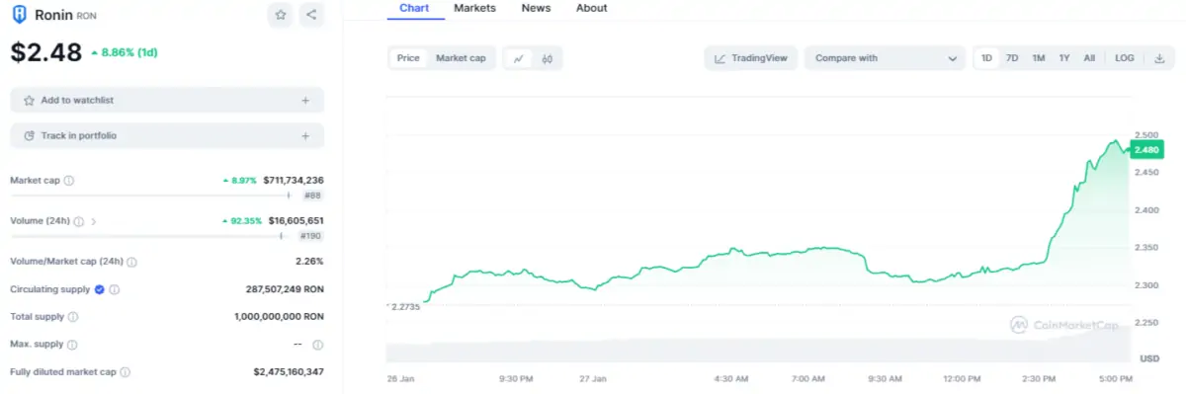
Task: Click the #88 market cap rank badge
Action: [312, 197]
